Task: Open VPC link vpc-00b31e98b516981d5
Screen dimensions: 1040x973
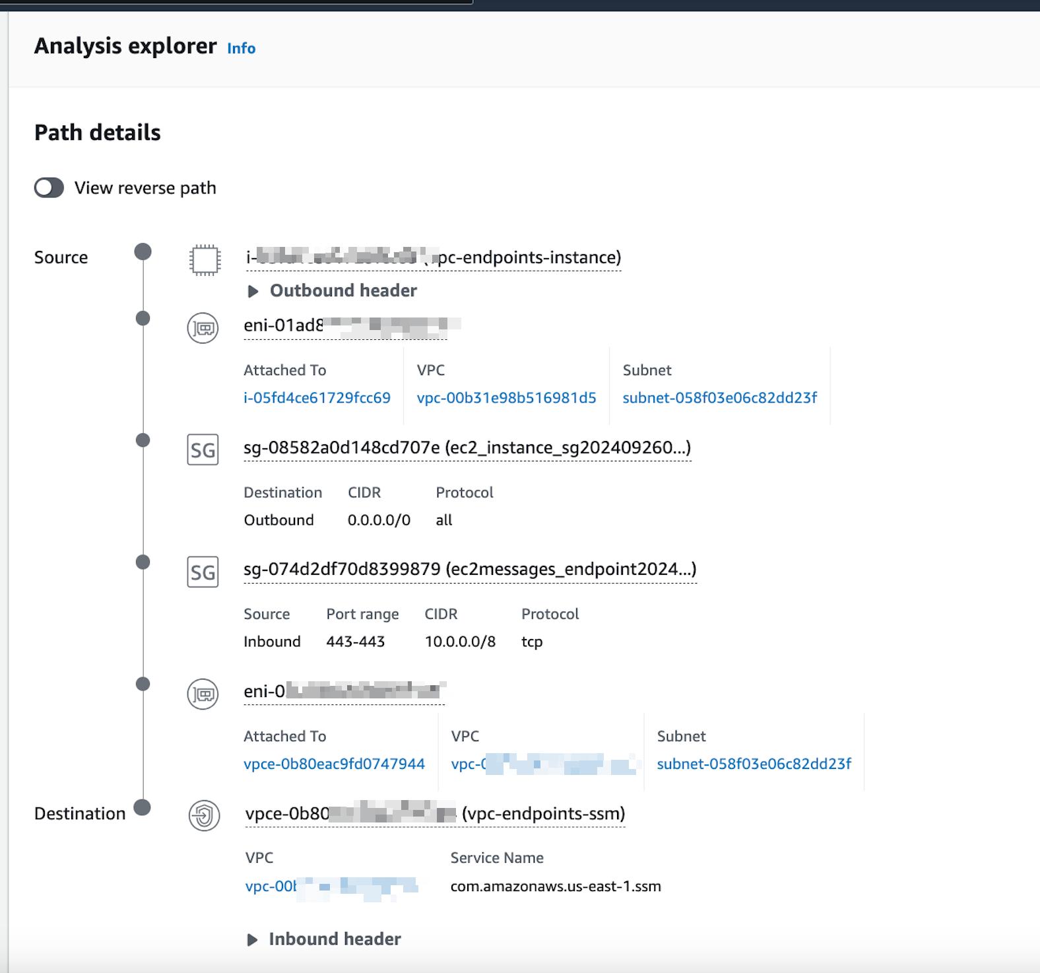Action: pos(506,398)
